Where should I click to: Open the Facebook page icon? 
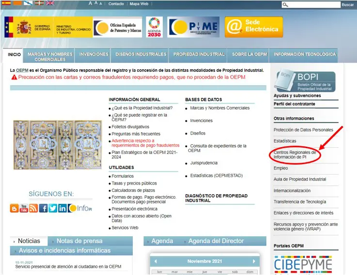[43, 208]
